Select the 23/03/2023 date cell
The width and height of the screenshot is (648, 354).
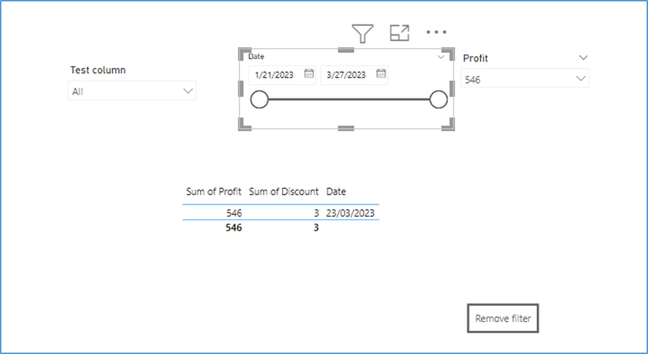(350, 213)
